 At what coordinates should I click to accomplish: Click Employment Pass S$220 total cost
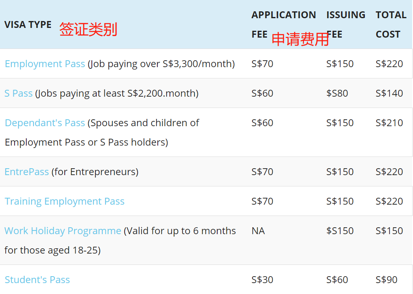pyautogui.click(x=389, y=64)
